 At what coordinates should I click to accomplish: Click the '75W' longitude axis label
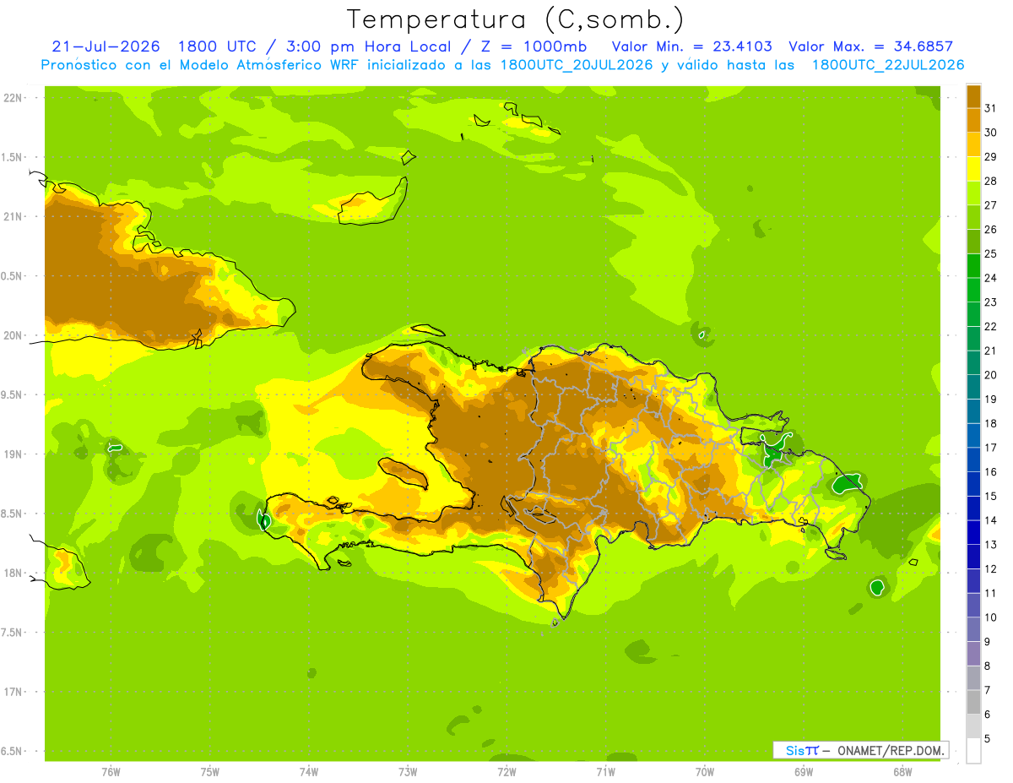click(209, 772)
